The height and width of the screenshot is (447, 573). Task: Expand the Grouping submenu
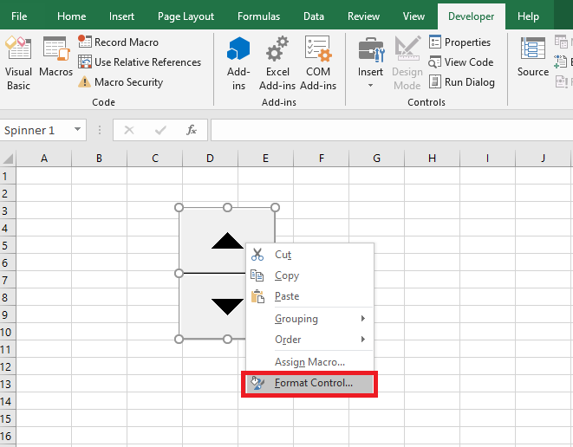(309, 319)
